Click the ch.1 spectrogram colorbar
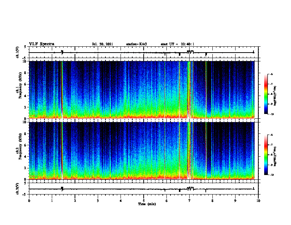This screenshot has height=225, width=291. point(266,94)
